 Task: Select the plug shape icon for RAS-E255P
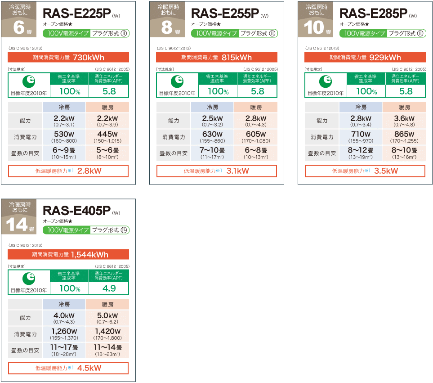pos(272,33)
